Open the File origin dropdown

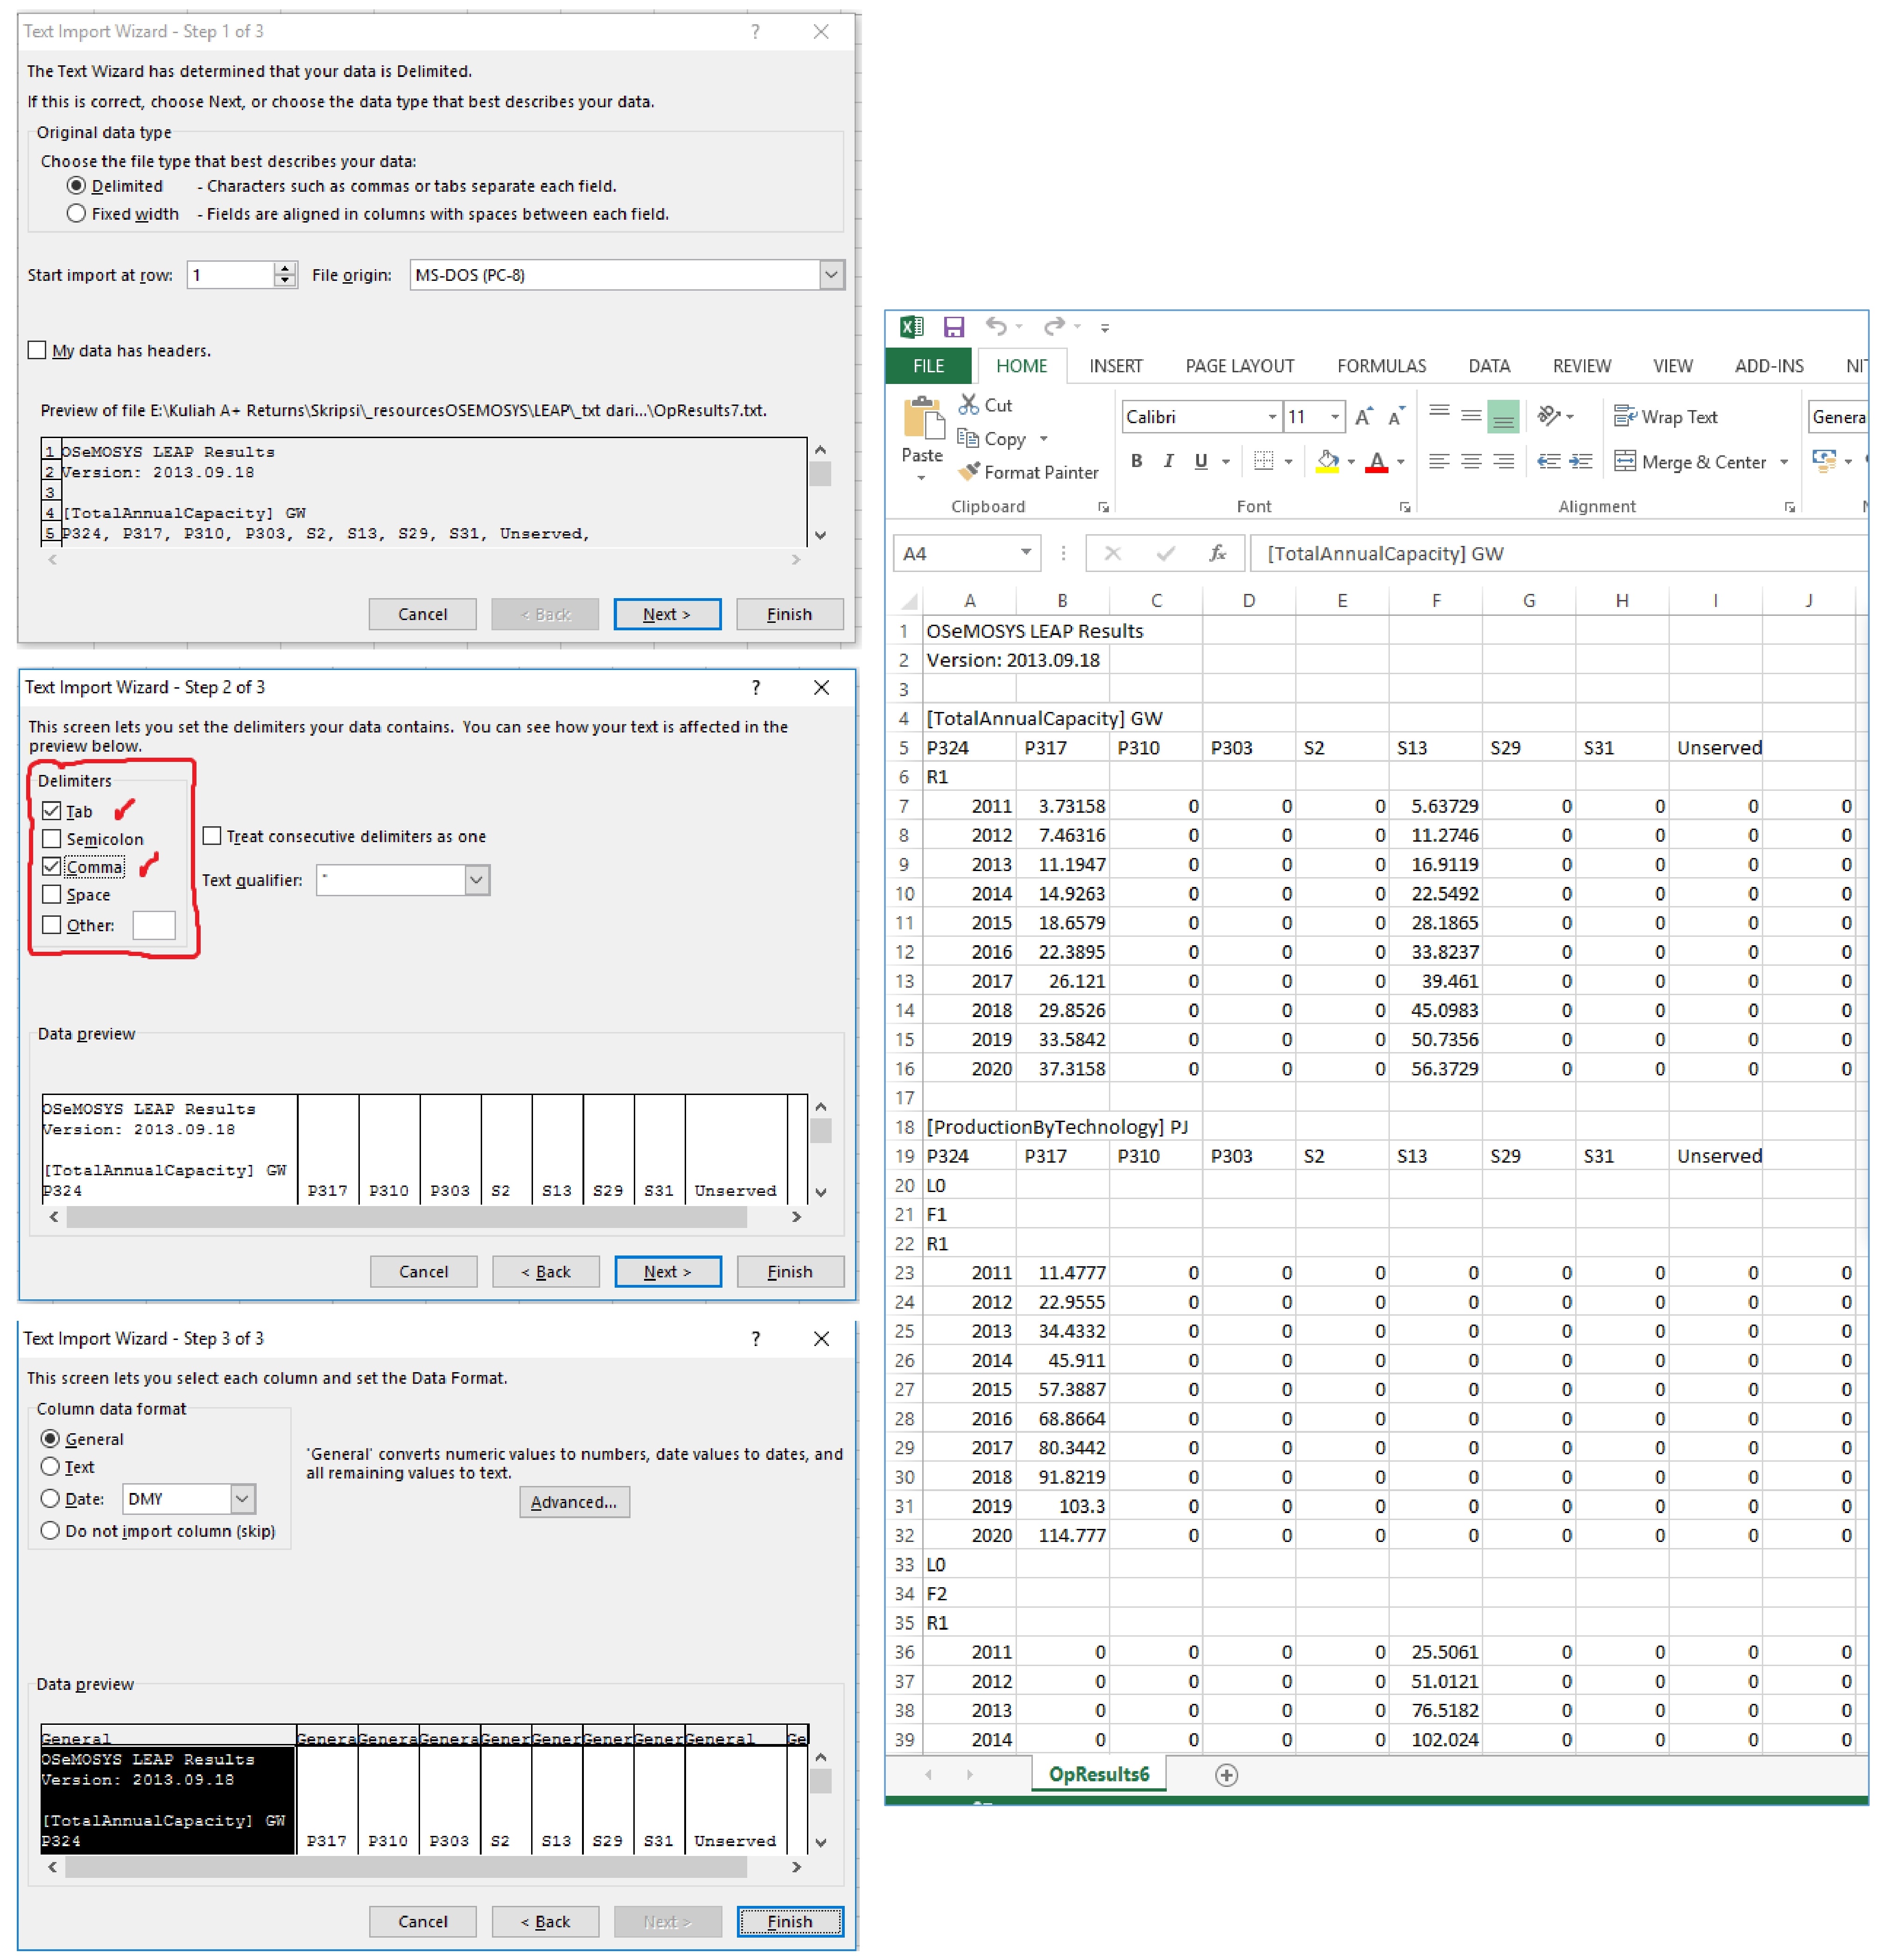(x=830, y=275)
